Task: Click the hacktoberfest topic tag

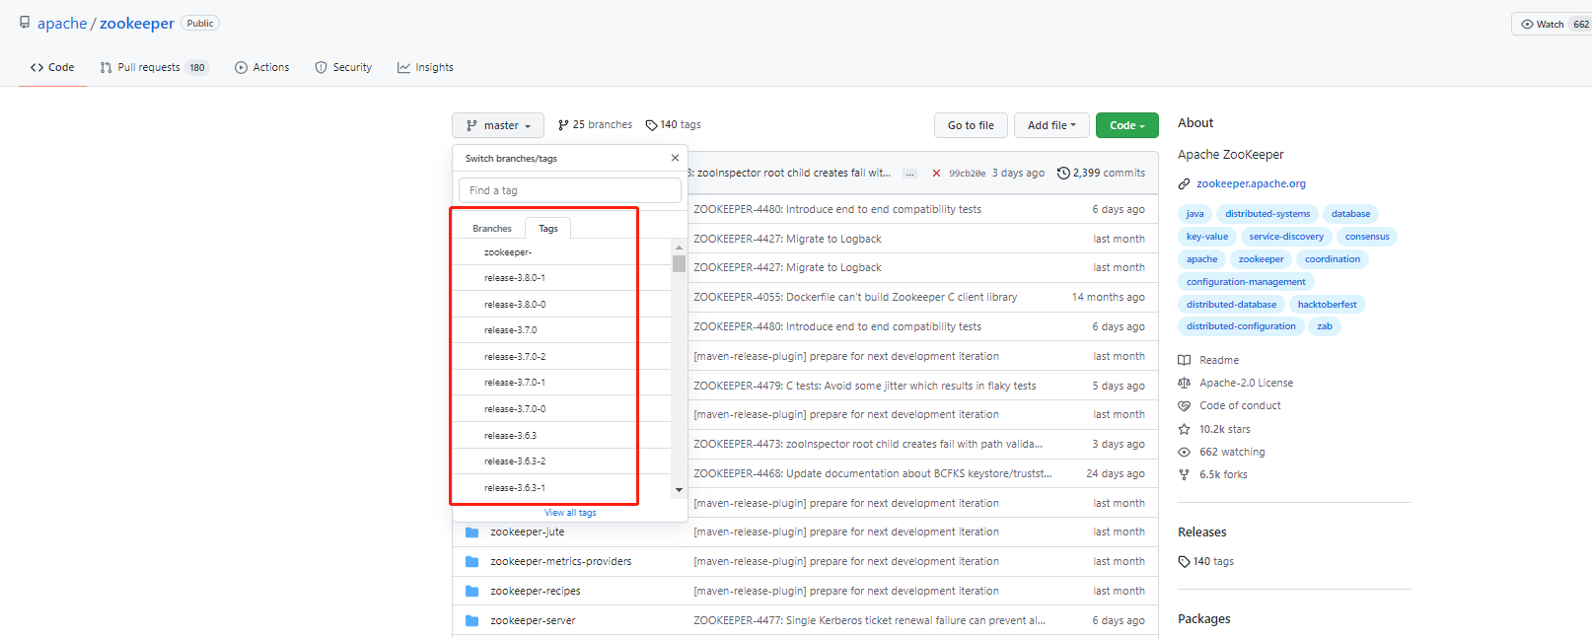Action: 1327,305
